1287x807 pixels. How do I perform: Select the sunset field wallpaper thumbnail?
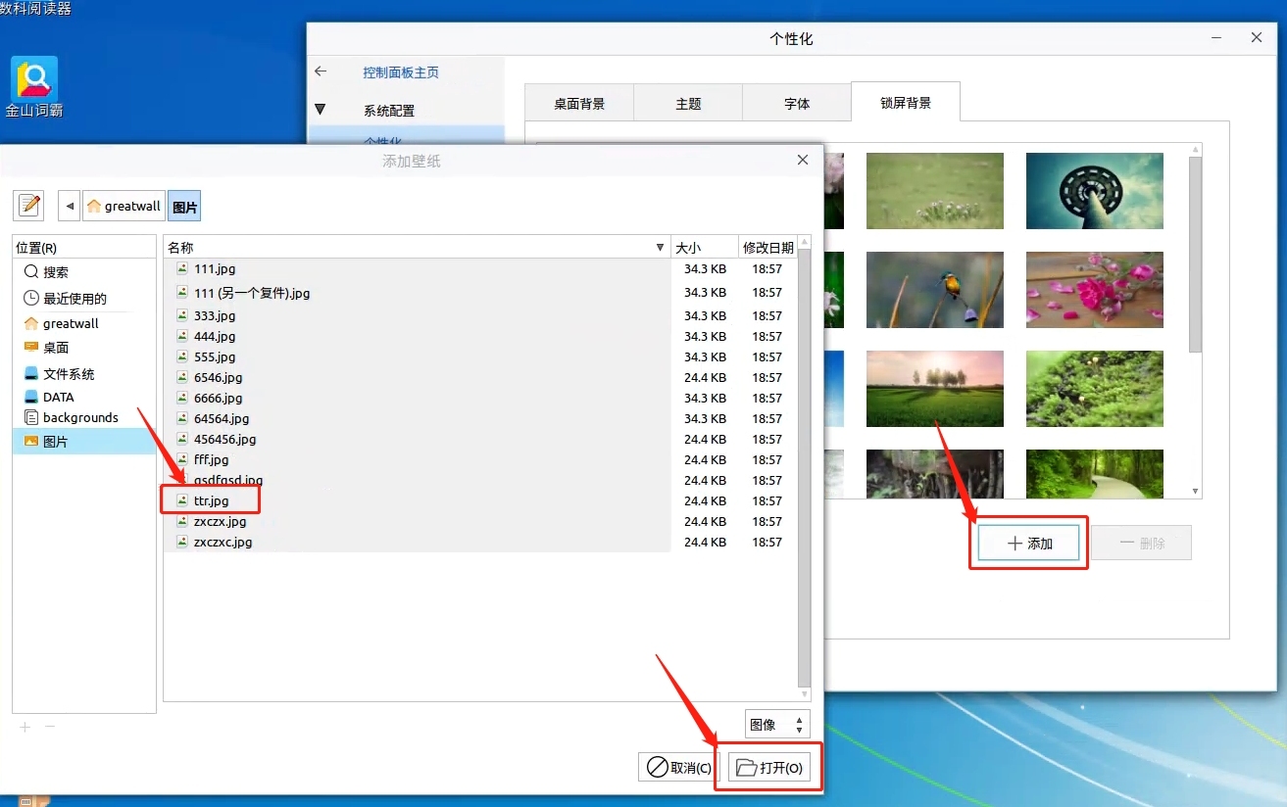pos(935,388)
